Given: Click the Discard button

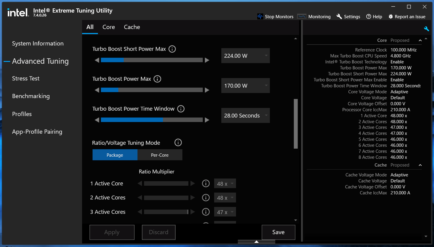Looking at the screenshot, I should click(159, 232).
